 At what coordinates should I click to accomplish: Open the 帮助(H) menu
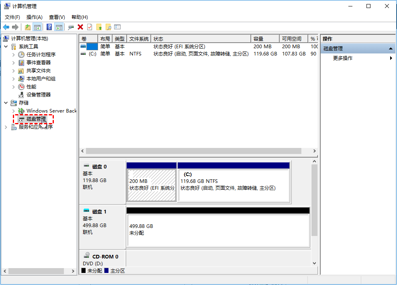[x=80, y=17]
